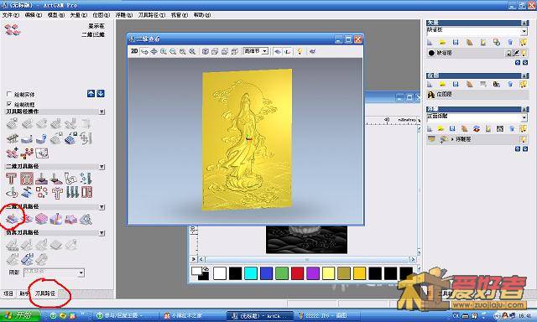Delete bitmap layer with 位图 panel trash icon
Image resolution: width=537 pixels, height=322 pixels.
pyautogui.click(x=510, y=84)
